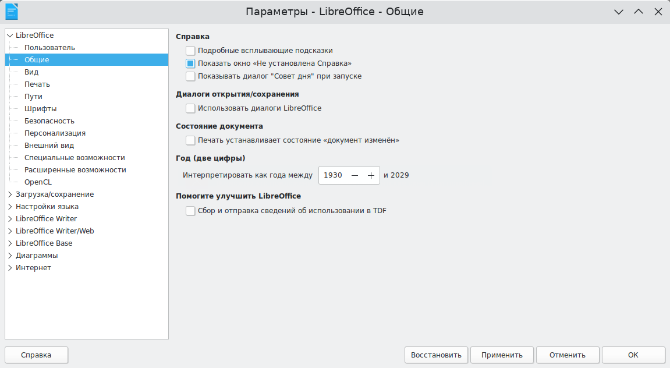Viewport: 670px width, 368px height.
Task: Open the «Персонализация» settings page
Action: tap(55, 133)
